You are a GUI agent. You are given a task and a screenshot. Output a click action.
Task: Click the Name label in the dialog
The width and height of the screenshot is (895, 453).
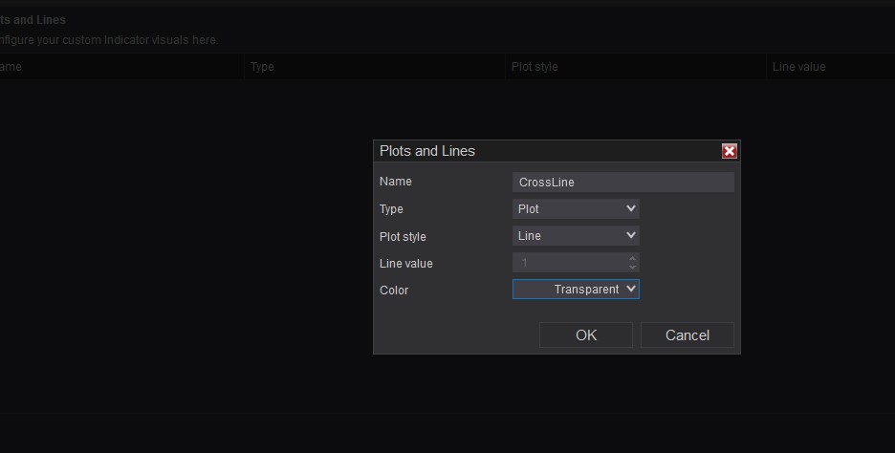(396, 182)
